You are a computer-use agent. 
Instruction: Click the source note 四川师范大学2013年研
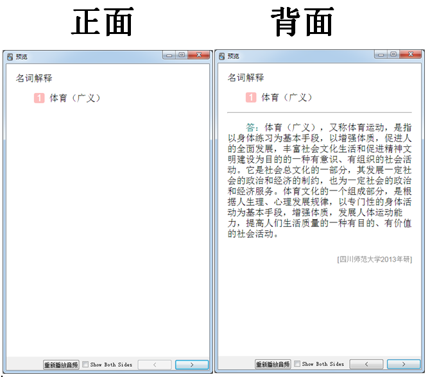click(x=375, y=259)
